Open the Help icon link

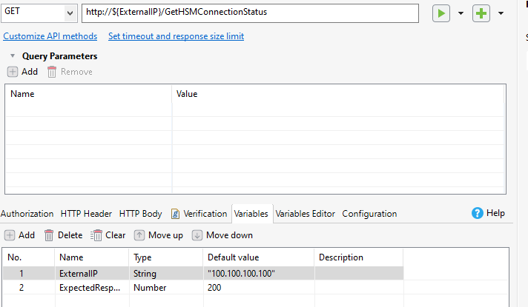tap(488, 213)
